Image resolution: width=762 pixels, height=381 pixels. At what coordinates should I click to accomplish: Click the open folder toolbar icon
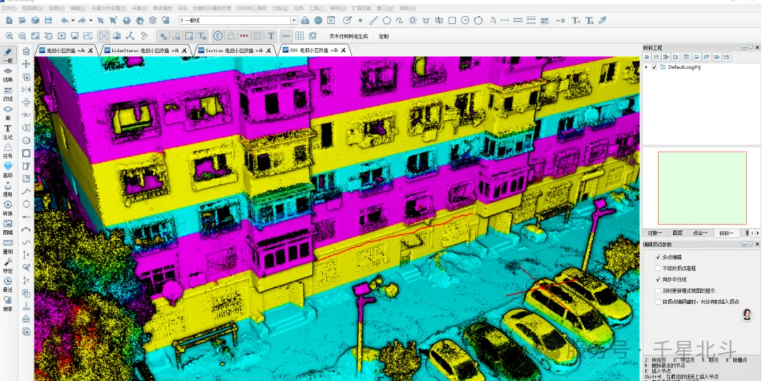click(23, 20)
